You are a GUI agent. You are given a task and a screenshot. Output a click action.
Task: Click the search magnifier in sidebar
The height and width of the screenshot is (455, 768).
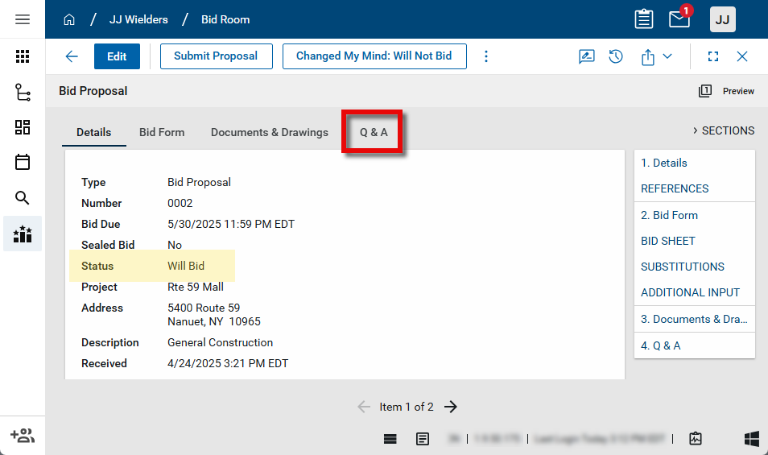click(x=23, y=198)
